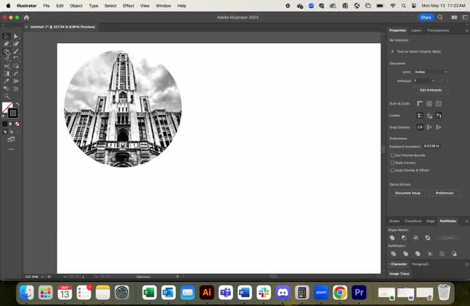
Task: Open the Object menu
Action: tap(76, 5)
